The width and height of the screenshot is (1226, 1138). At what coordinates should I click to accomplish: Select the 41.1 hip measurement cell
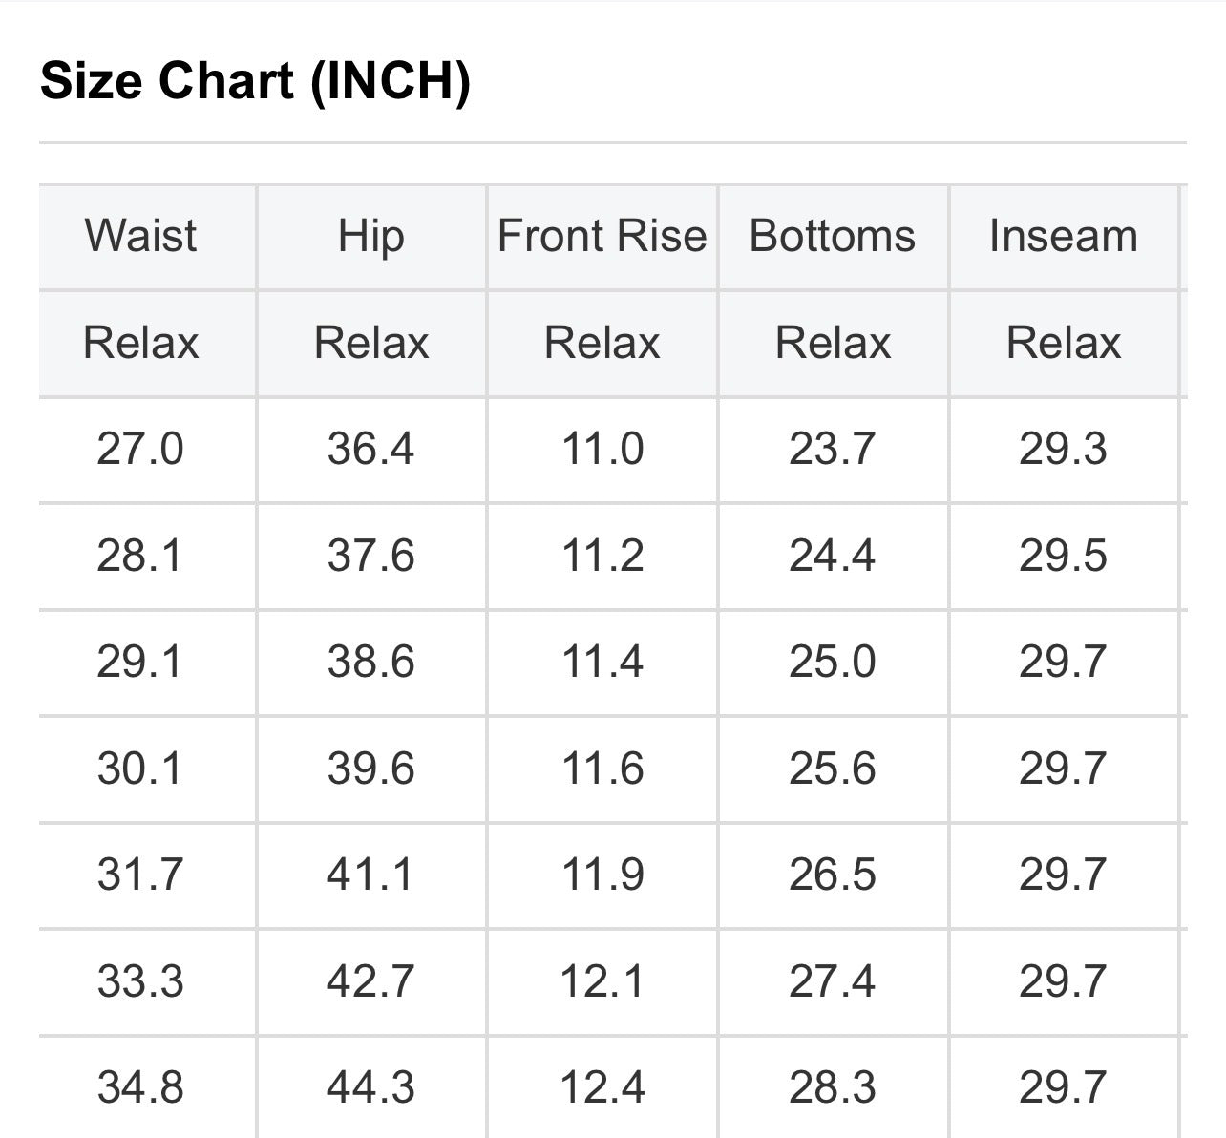[x=370, y=875]
